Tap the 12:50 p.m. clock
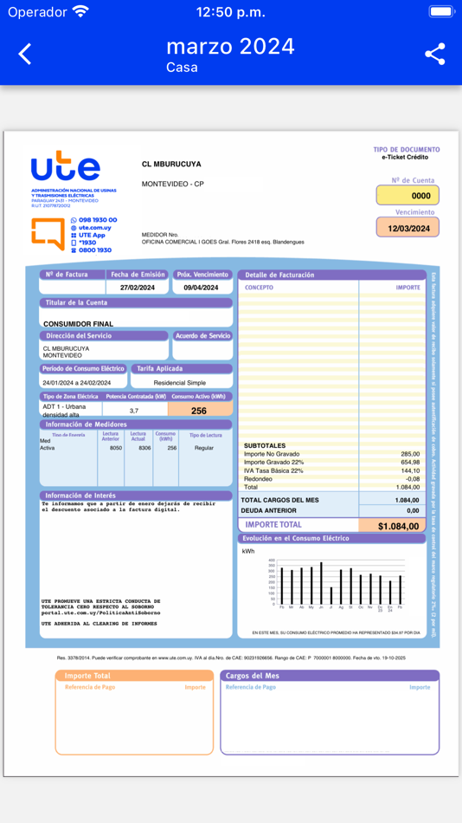462x823 pixels. click(231, 11)
